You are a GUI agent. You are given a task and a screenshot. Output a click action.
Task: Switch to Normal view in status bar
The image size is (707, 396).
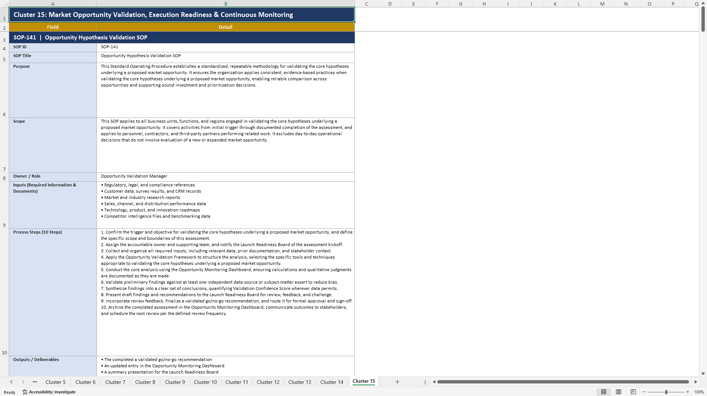pyautogui.click(x=603, y=392)
